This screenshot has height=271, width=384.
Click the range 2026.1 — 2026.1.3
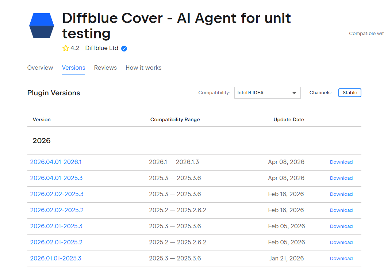pyautogui.click(x=174, y=162)
